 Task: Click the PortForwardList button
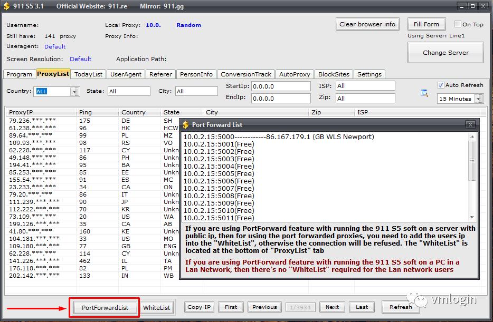105,308
